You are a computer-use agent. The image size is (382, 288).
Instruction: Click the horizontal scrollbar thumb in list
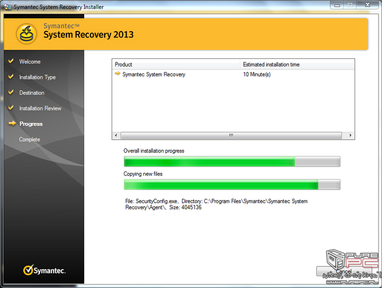click(x=231, y=135)
